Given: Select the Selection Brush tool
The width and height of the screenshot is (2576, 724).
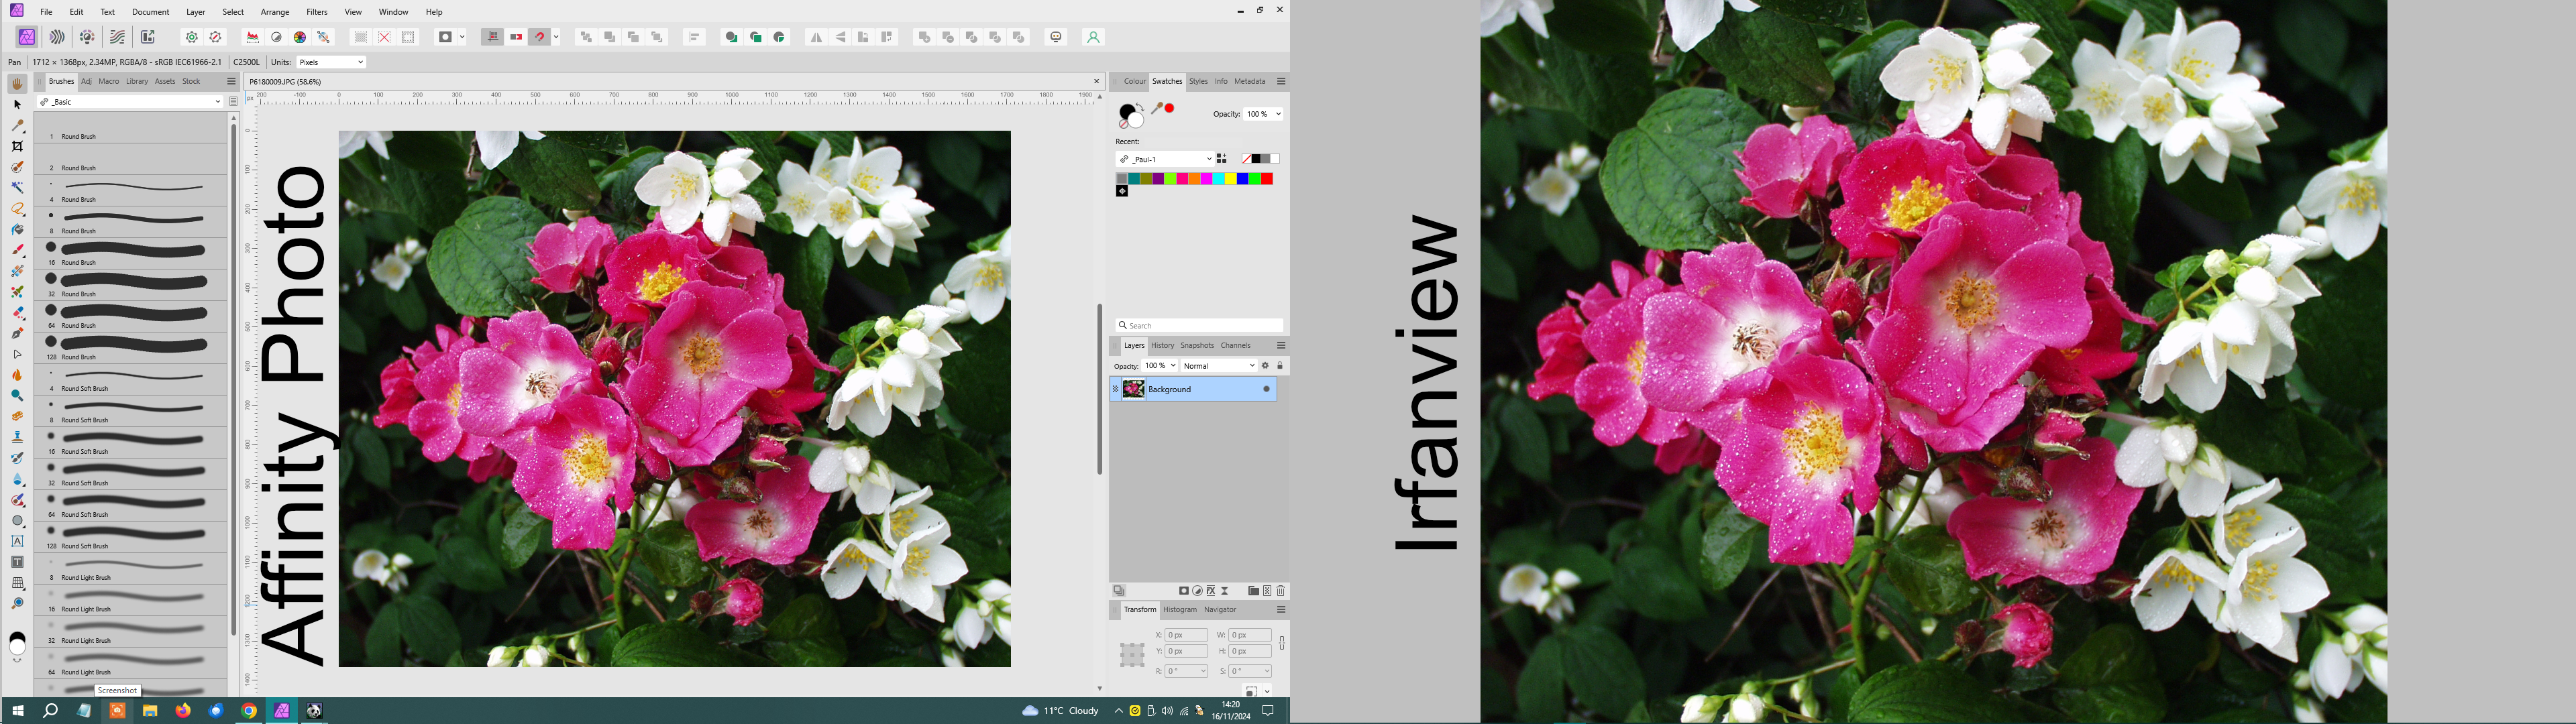Looking at the screenshot, I should click(17, 167).
